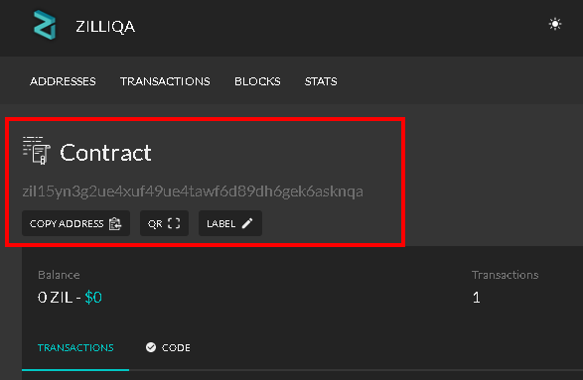Click the clipboard icon in Copy Address
The height and width of the screenshot is (380, 583).
coord(115,223)
